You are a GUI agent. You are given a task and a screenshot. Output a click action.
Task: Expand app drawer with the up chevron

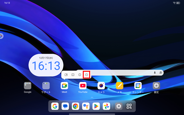click(x=92, y=98)
